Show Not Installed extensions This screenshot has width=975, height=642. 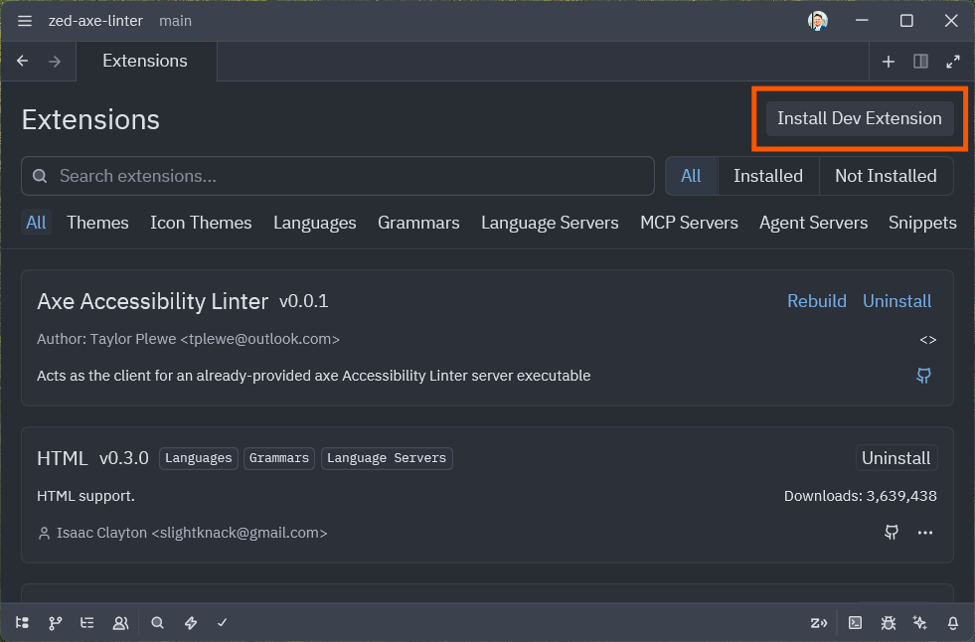[886, 175]
